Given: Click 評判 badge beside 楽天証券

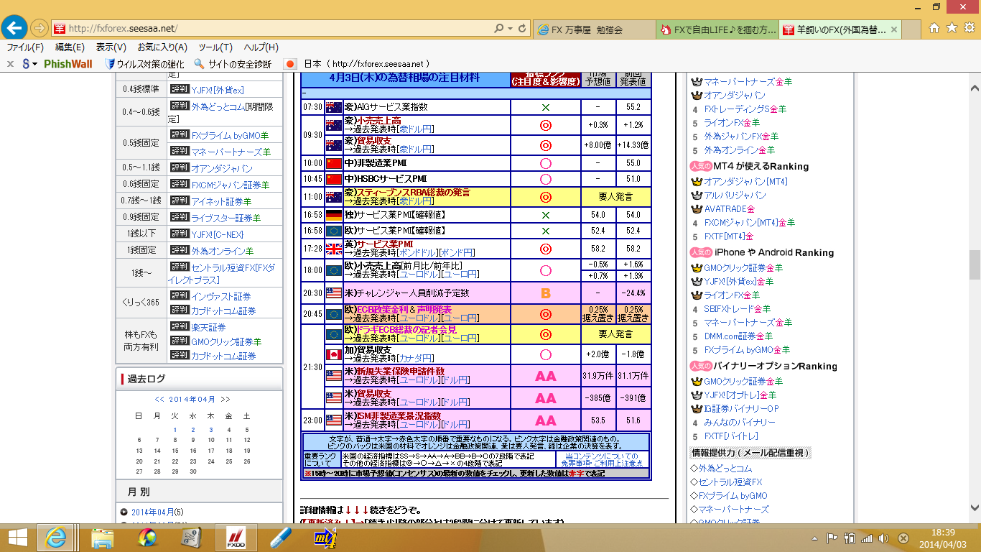Looking at the screenshot, I should [179, 327].
